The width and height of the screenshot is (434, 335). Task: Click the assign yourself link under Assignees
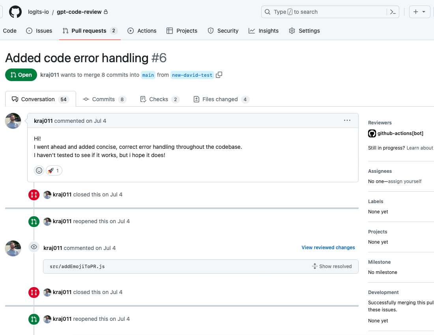coord(405,181)
